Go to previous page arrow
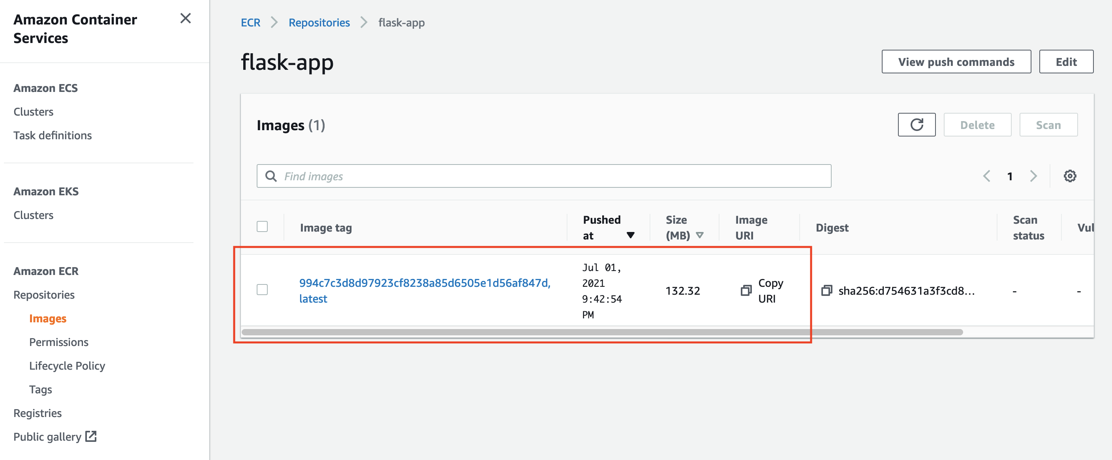 [986, 176]
